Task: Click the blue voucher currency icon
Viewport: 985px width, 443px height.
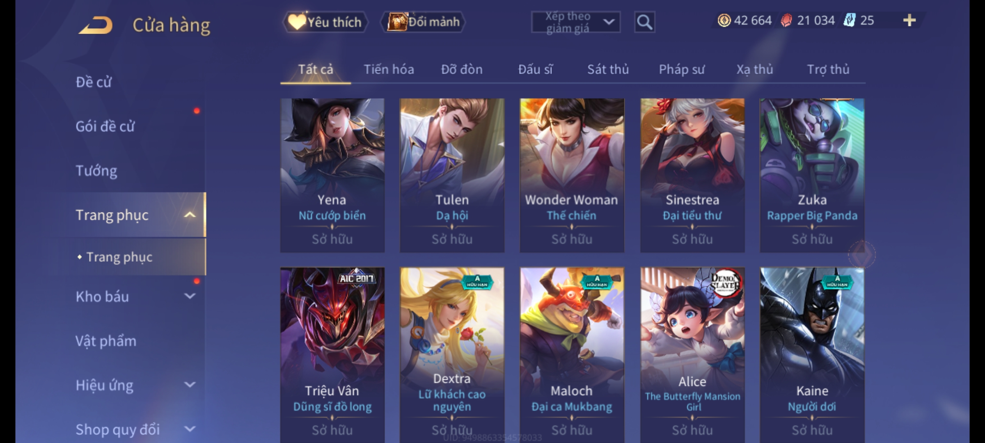Action: [x=849, y=20]
